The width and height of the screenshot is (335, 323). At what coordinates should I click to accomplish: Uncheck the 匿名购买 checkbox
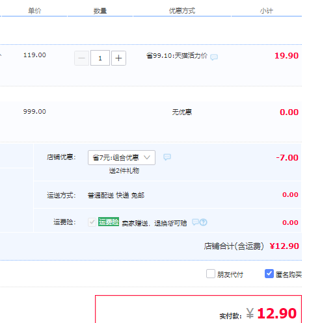click(269, 274)
